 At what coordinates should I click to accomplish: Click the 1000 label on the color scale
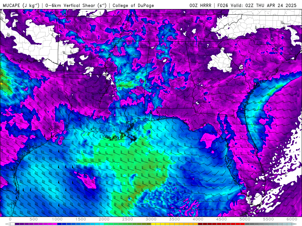pos(57,219)
